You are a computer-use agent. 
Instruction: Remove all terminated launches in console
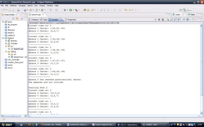(x=163, y=19)
